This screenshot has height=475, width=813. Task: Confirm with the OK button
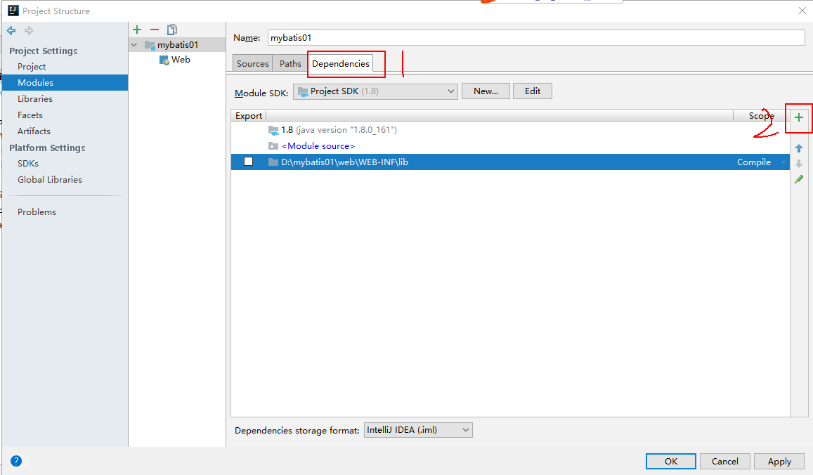click(671, 461)
